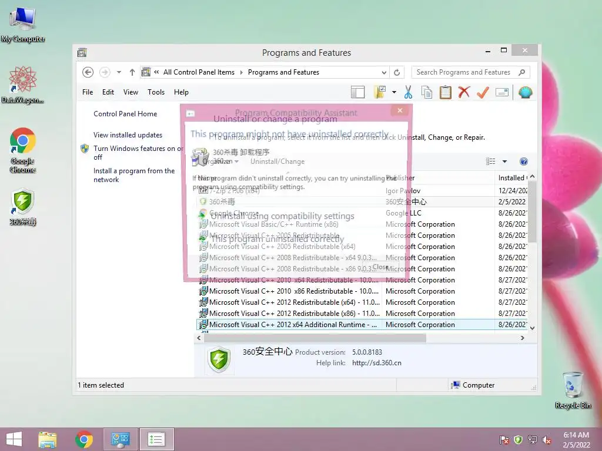This screenshot has height=451, width=602.
Task: Click the list's vertical scroll up arrow
Action: (532, 177)
